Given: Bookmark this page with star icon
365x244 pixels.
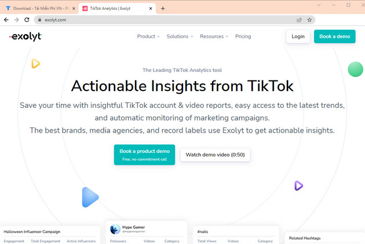Looking at the screenshot, I should tap(309, 20).
